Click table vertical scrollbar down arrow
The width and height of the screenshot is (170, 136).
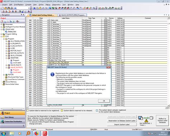169,105
